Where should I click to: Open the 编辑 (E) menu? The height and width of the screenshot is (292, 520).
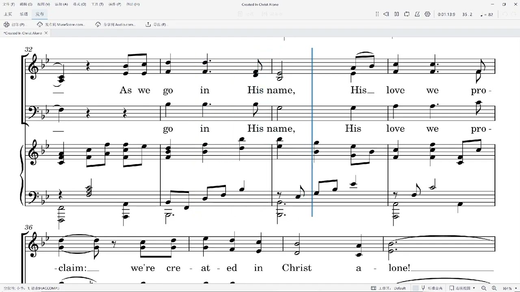tap(26, 4)
